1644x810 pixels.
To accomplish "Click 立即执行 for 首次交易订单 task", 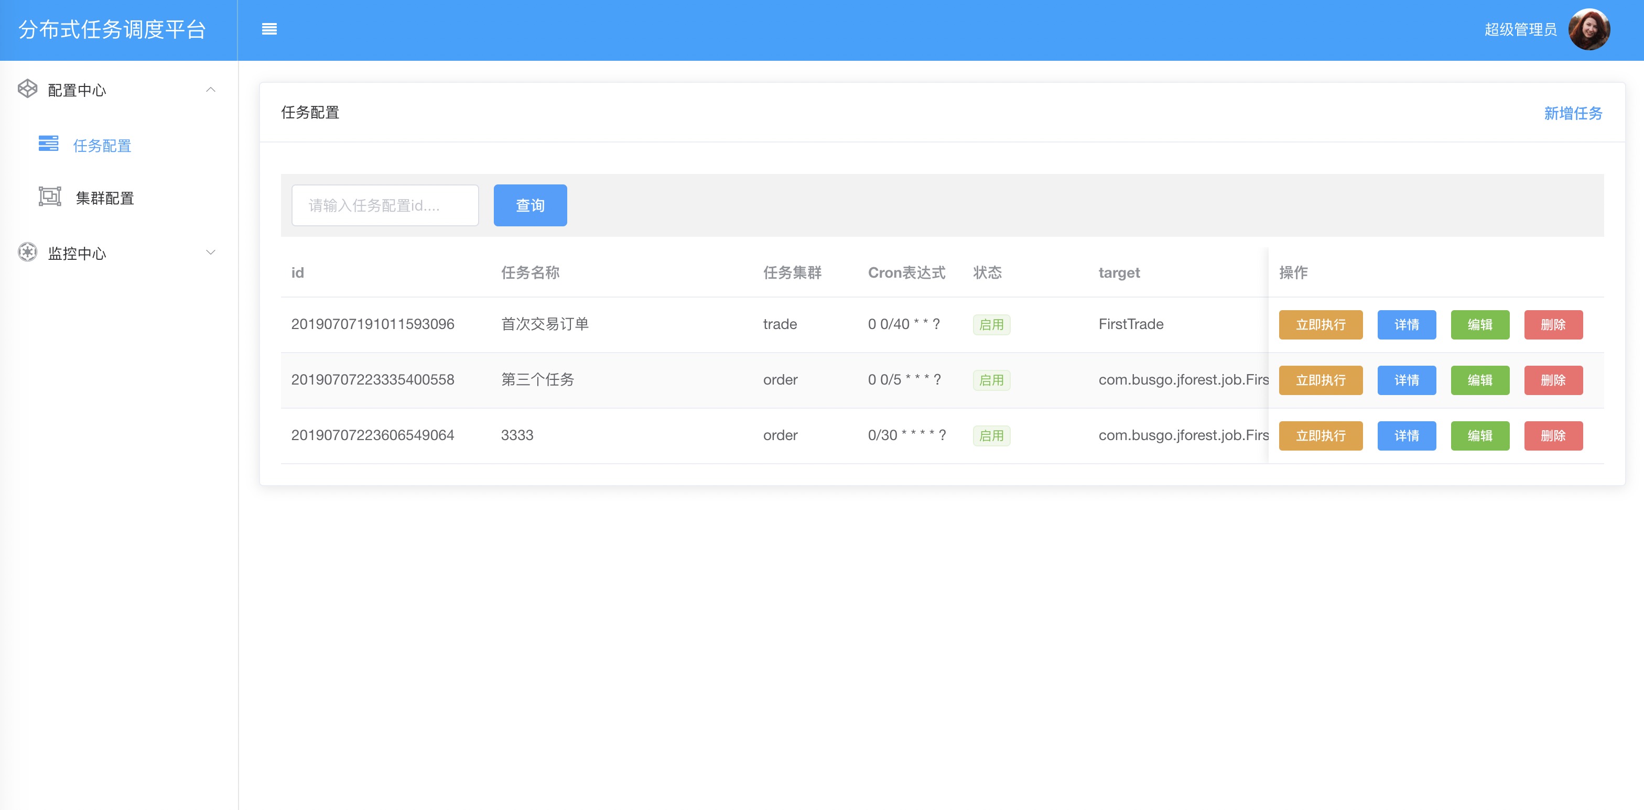I will [x=1320, y=325].
